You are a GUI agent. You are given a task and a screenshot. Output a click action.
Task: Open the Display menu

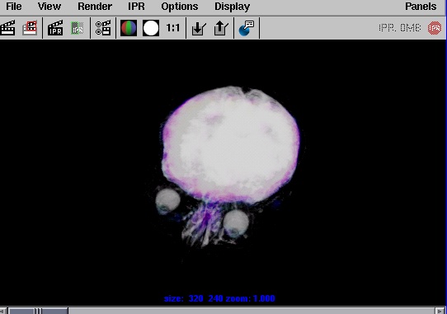click(x=233, y=7)
